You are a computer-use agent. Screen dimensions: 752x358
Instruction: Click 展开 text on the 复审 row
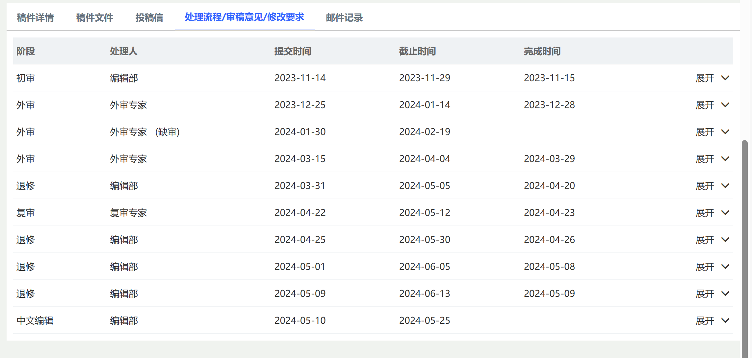tap(705, 213)
